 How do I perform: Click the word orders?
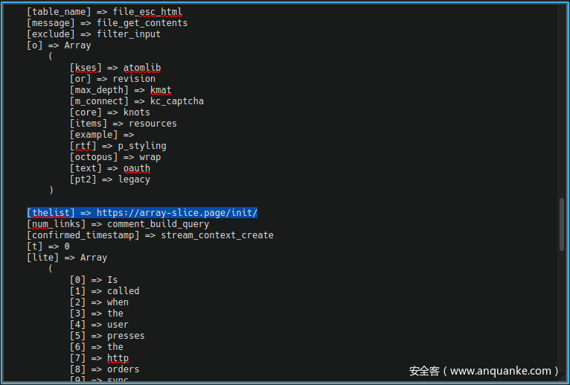click(x=123, y=369)
